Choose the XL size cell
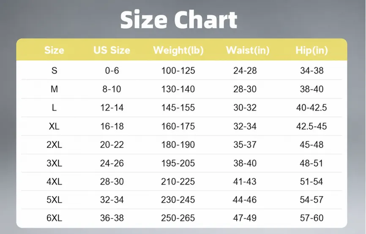Image resolution: width=366 pixels, height=234 pixels. coord(54,126)
